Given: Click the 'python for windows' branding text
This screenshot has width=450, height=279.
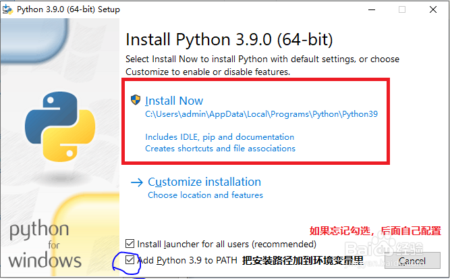Looking at the screenshot, I should tap(43, 243).
